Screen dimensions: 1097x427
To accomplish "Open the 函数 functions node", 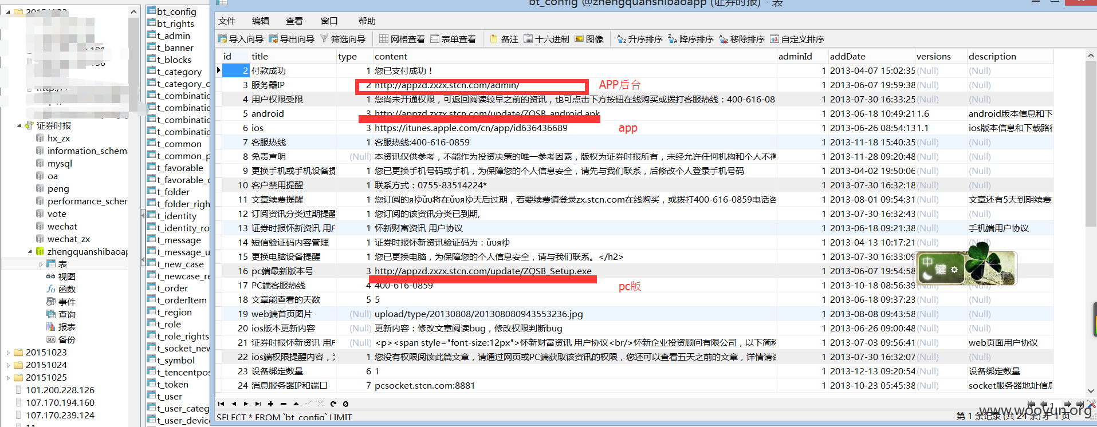I will (x=61, y=289).
